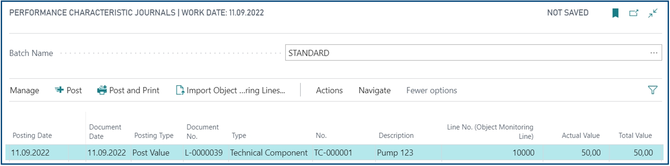The width and height of the screenshot is (670, 166).
Task: Select the Posting Type cell Post Value
Action: [157, 153]
